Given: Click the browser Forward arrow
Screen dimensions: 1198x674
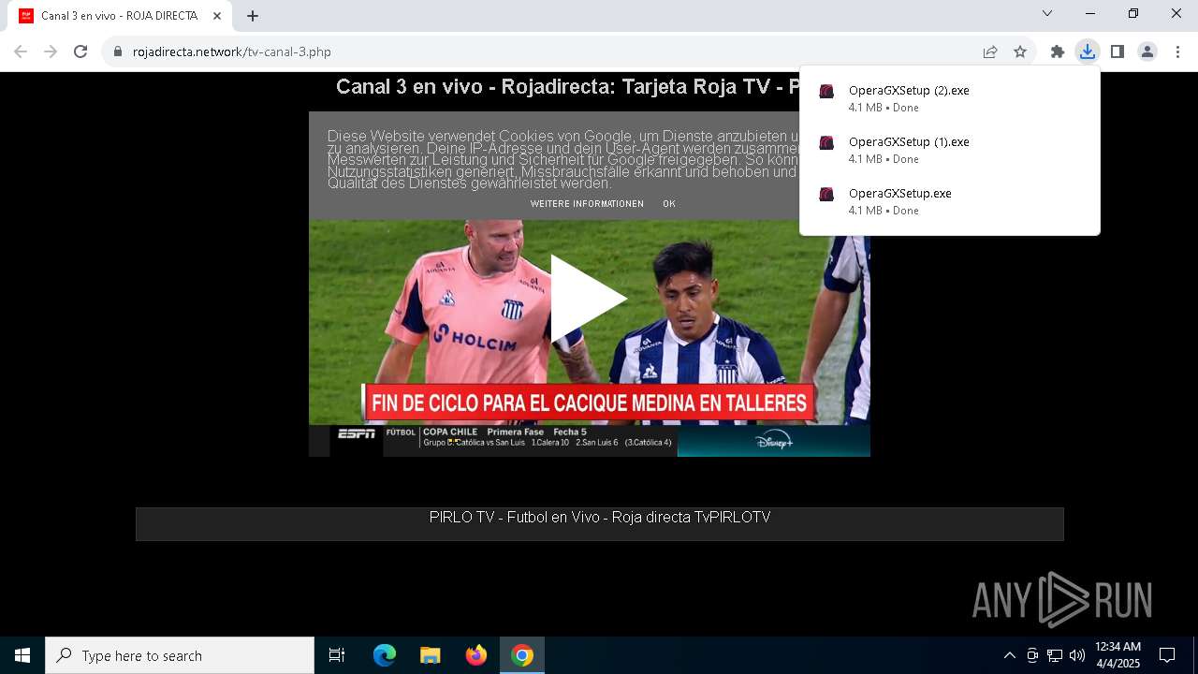Looking at the screenshot, I should click(x=51, y=51).
